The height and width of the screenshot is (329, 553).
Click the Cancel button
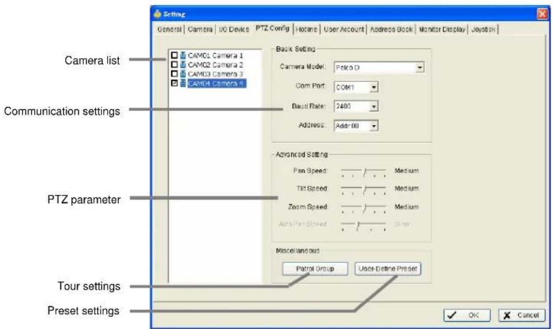522,315
